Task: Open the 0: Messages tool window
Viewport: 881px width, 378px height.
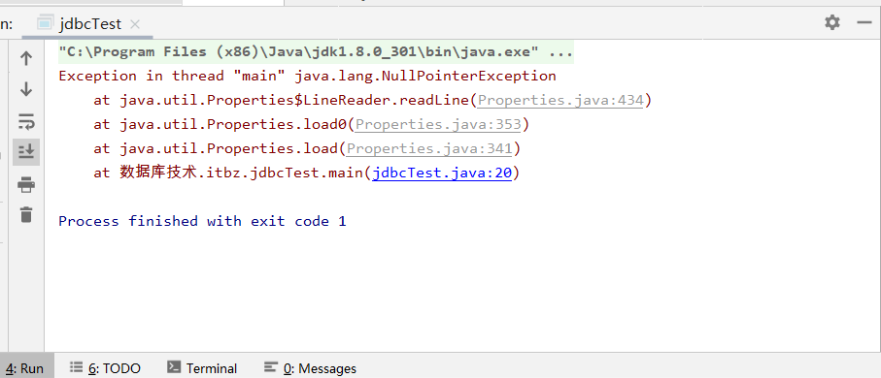Action: (x=310, y=368)
